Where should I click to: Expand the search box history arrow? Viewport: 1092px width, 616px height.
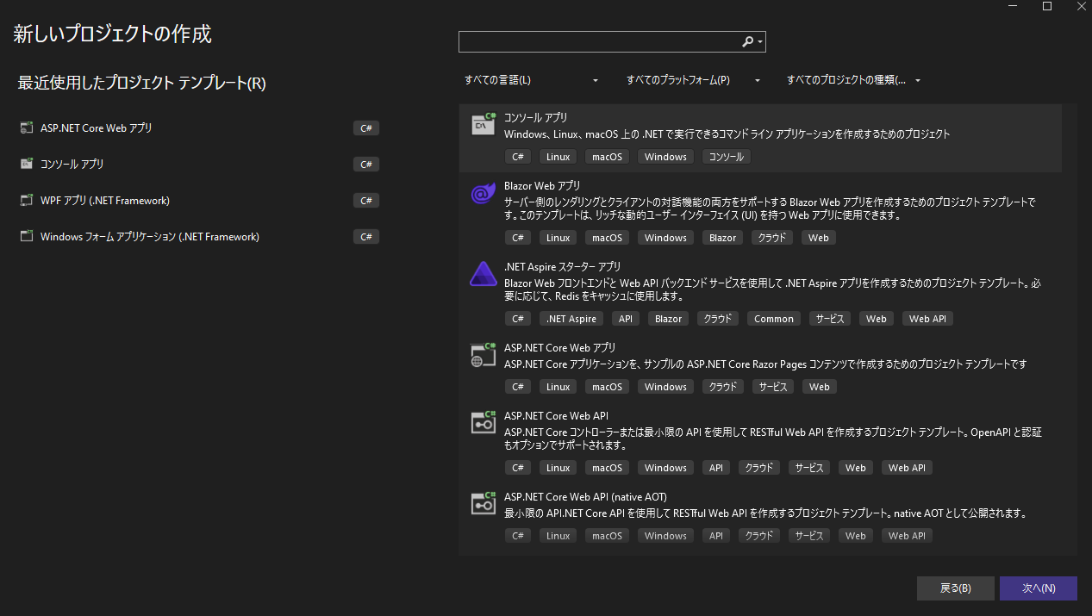760,42
